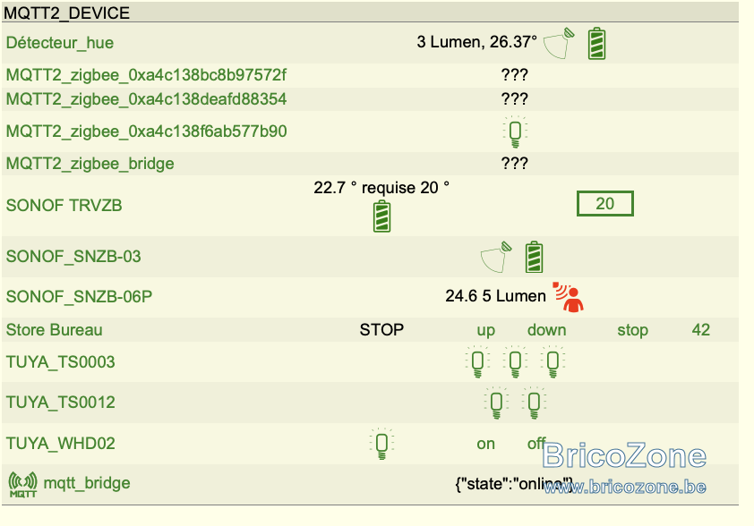
Task: Click the motion sensor icon of Détecteur_hue
Action: click(x=559, y=43)
